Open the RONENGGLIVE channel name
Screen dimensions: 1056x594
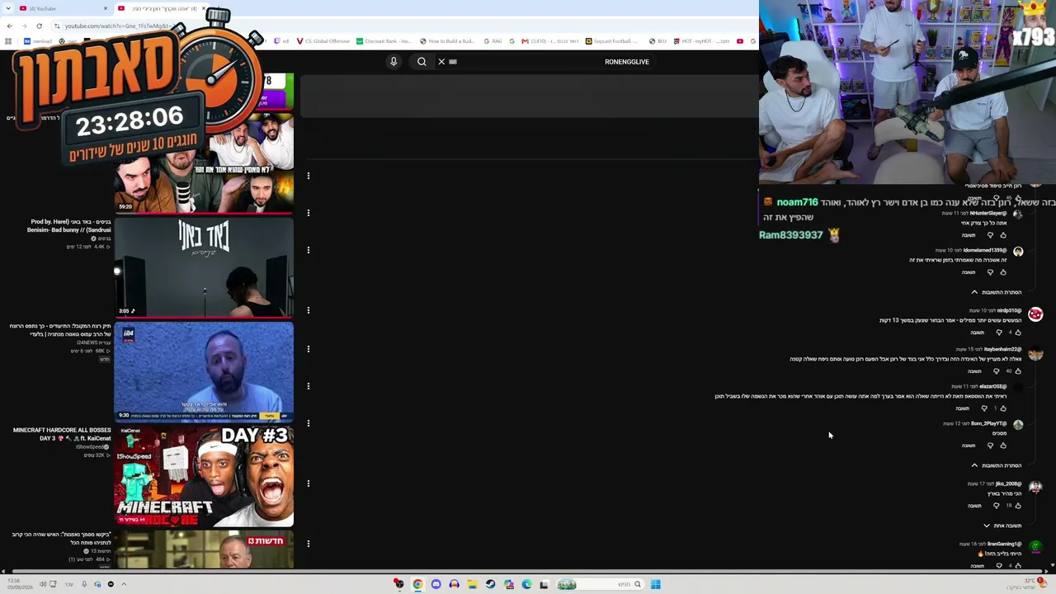pyautogui.click(x=627, y=62)
